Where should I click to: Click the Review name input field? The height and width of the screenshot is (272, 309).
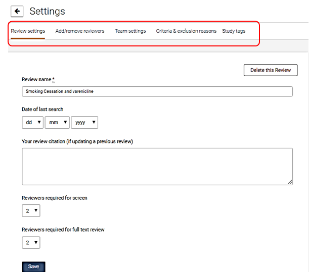pyautogui.click(x=157, y=91)
